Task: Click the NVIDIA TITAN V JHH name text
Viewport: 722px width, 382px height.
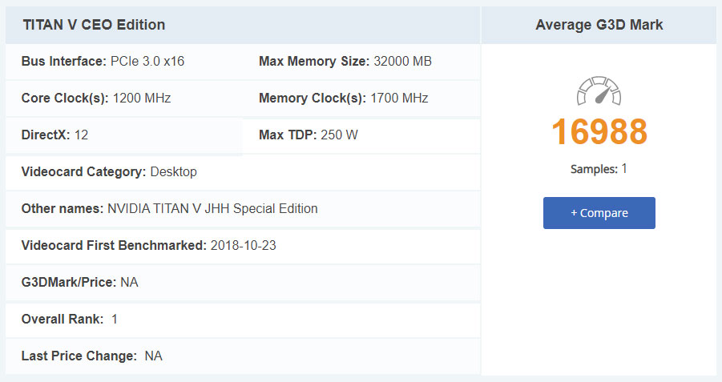Action: 212,208
